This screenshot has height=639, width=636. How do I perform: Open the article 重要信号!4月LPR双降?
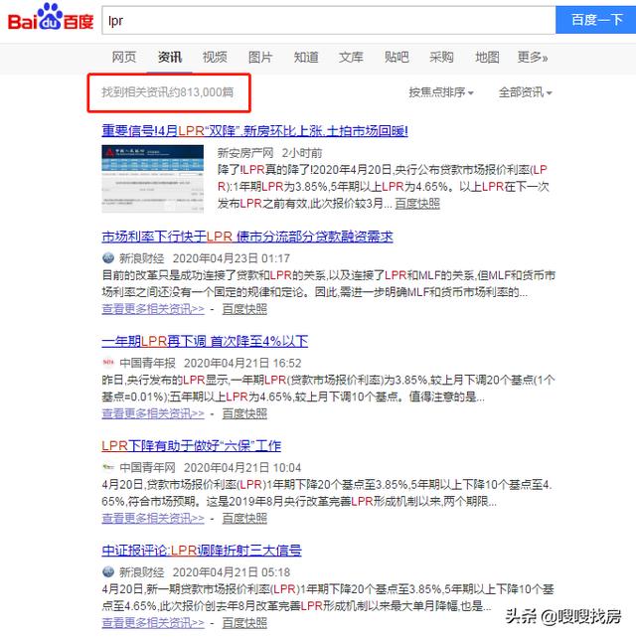coord(254,131)
